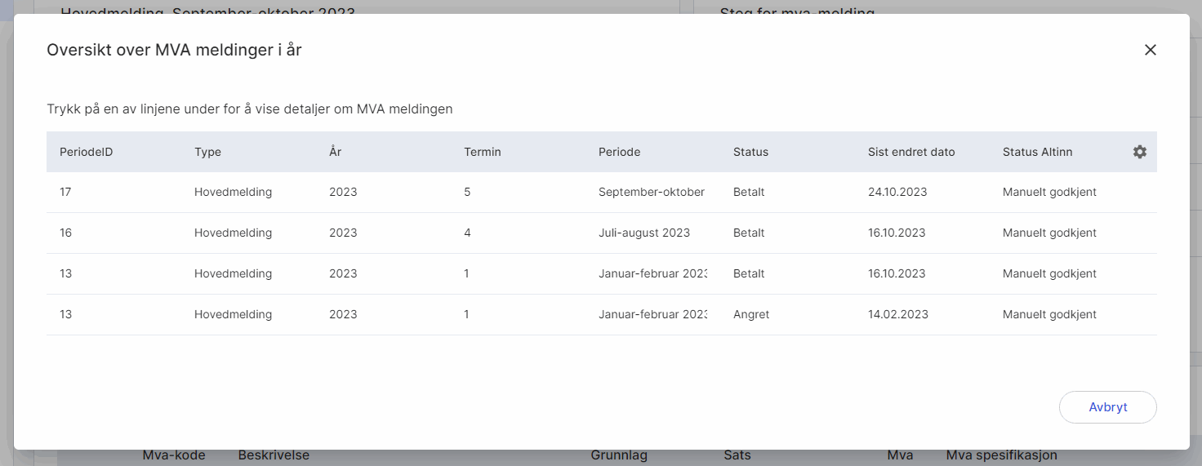Image resolution: width=1202 pixels, height=466 pixels.
Task: Sort by the Periode column header
Action: [619, 152]
